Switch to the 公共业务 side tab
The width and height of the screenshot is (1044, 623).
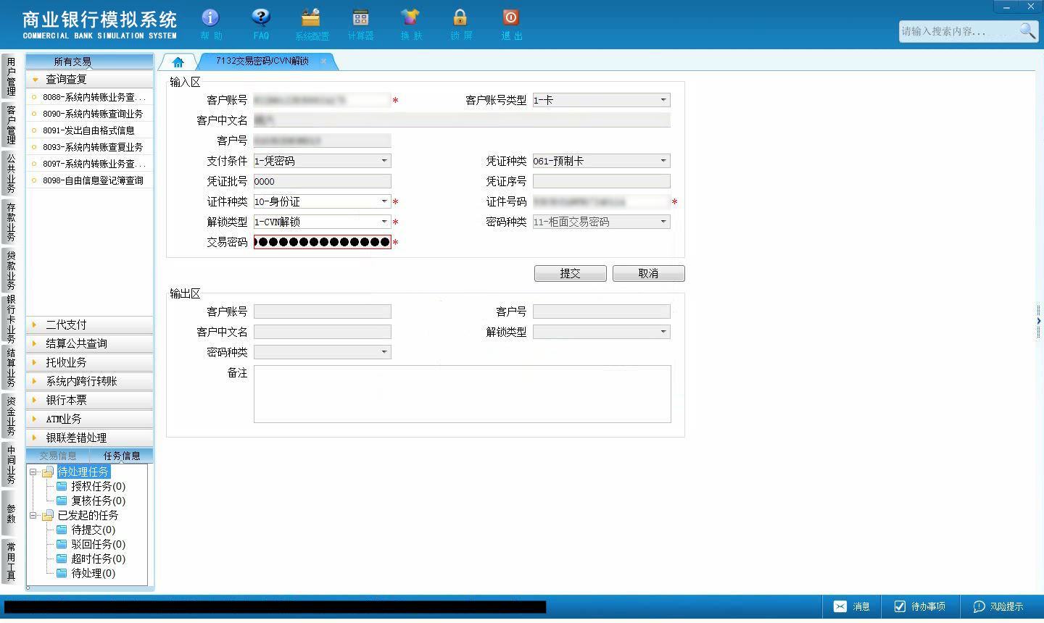pos(10,173)
